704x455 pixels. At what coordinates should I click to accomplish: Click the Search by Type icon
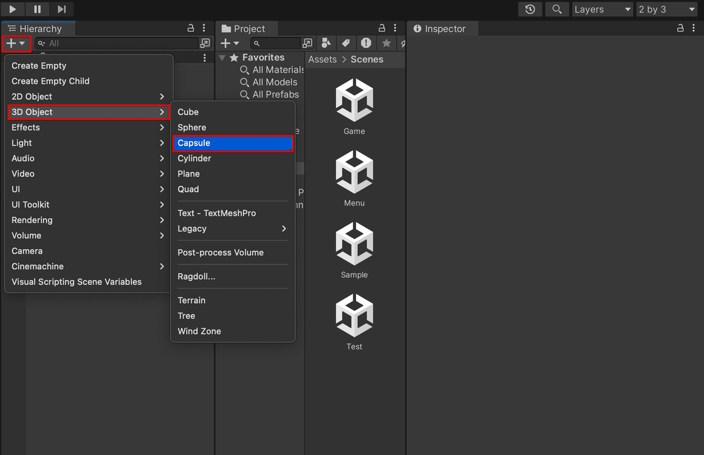pyautogui.click(x=326, y=43)
